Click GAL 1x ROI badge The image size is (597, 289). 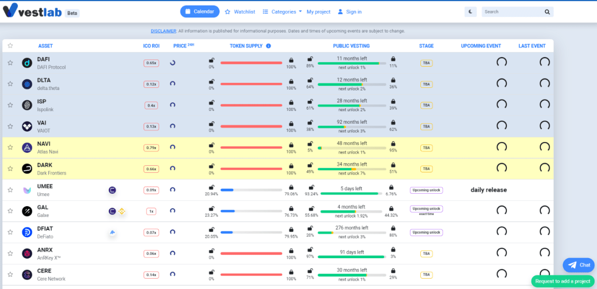pyautogui.click(x=151, y=211)
